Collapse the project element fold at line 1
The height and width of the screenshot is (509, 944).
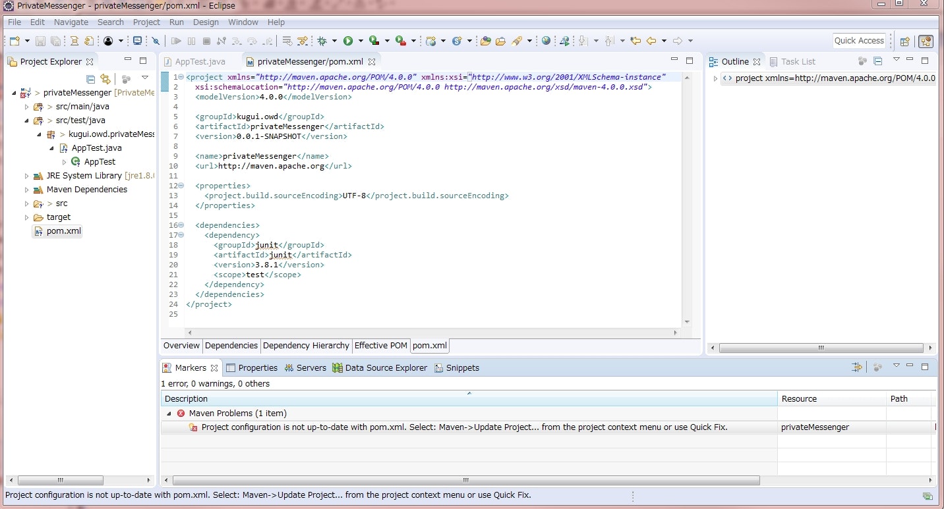click(181, 77)
